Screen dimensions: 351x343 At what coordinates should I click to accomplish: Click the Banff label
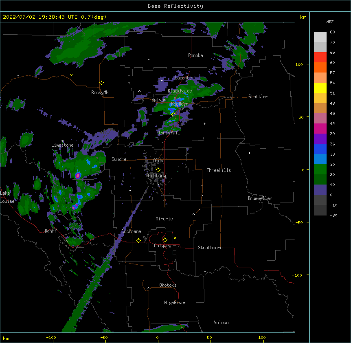pyautogui.click(x=50, y=231)
